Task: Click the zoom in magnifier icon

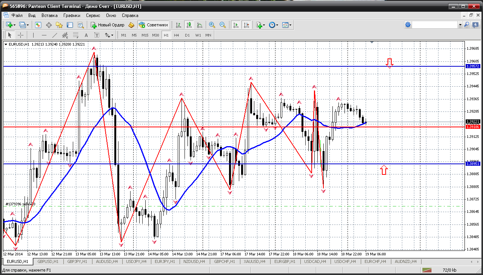Action: 212,25
